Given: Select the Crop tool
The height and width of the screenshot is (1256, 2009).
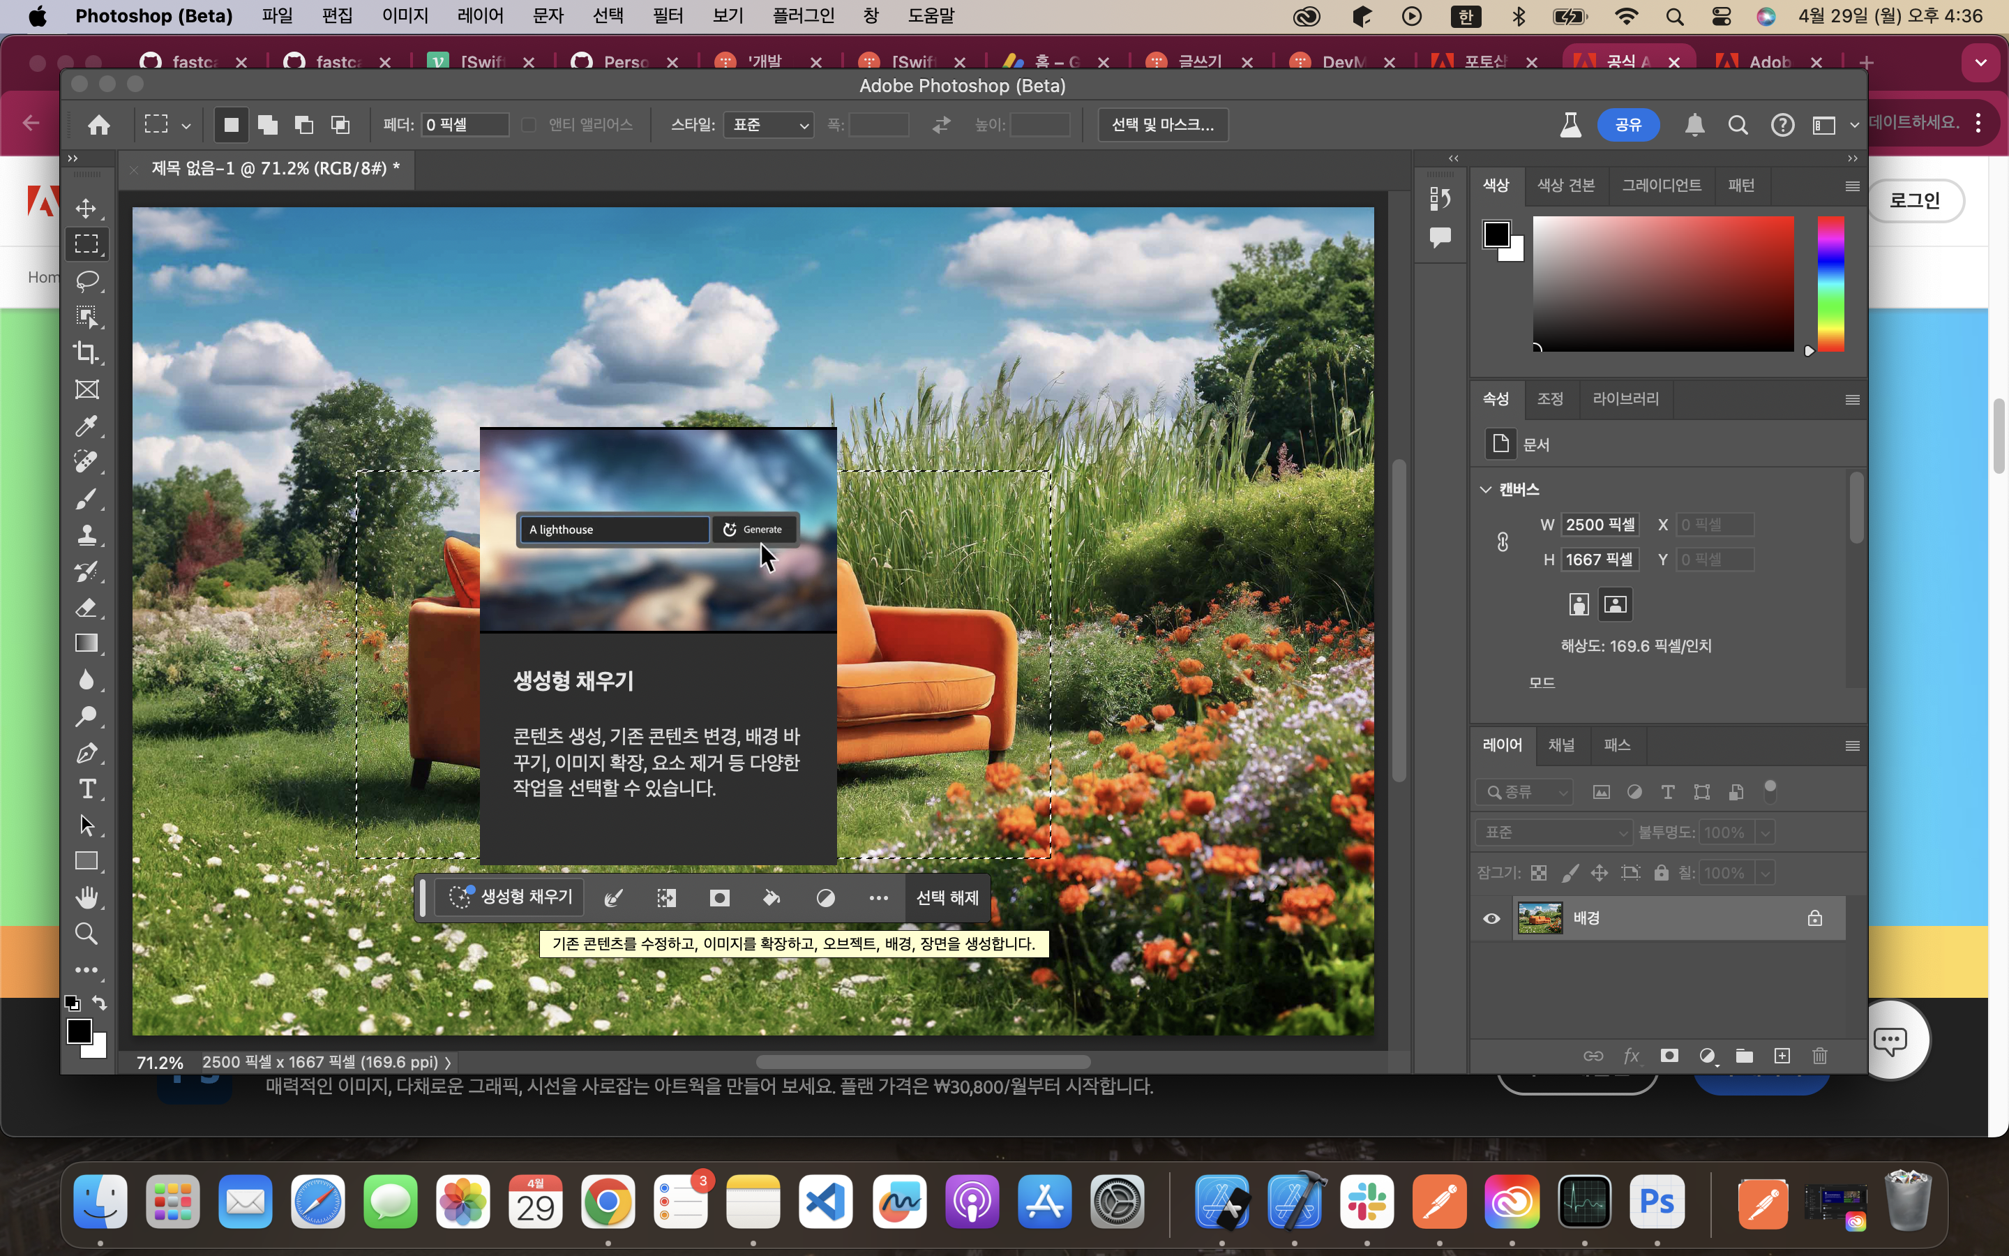Looking at the screenshot, I should (86, 352).
